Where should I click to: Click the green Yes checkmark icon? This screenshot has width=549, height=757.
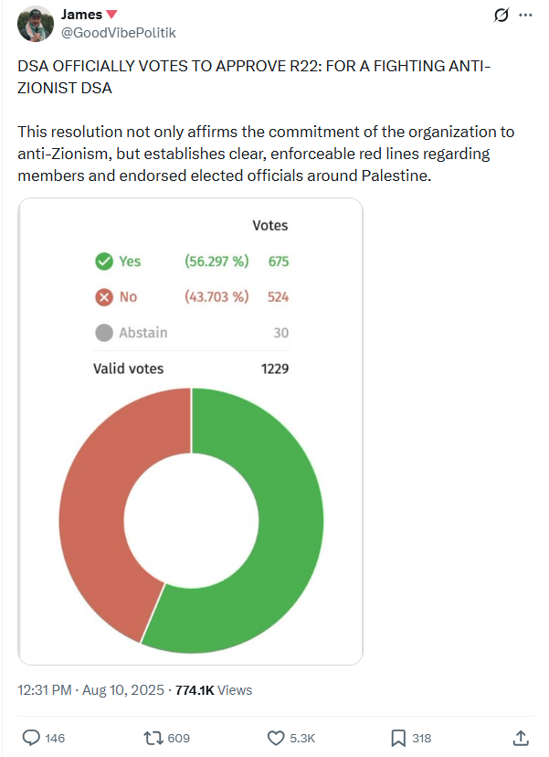(104, 261)
